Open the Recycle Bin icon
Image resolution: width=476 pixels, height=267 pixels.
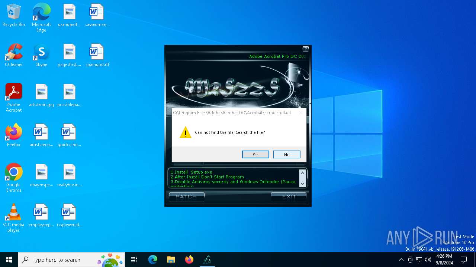pyautogui.click(x=14, y=16)
